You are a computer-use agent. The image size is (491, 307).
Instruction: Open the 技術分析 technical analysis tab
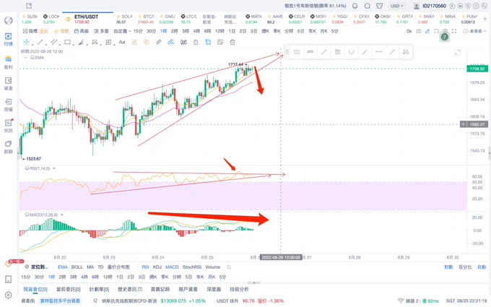pos(239,289)
